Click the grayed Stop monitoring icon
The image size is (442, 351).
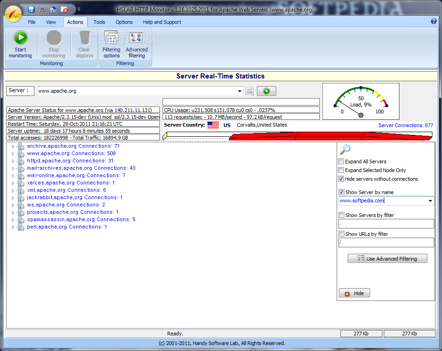coord(54,38)
